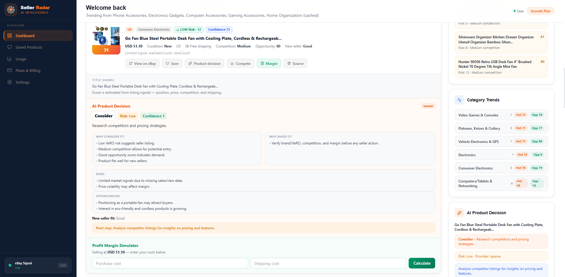
Task: Select Computers/Tablets & Networking trend row
Action: point(501,183)
